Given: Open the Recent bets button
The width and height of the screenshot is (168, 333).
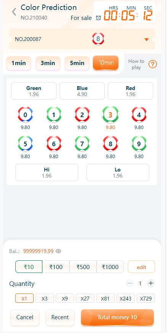Looking at the screenshot, I should pyautogui.click(x=60, y=317).
